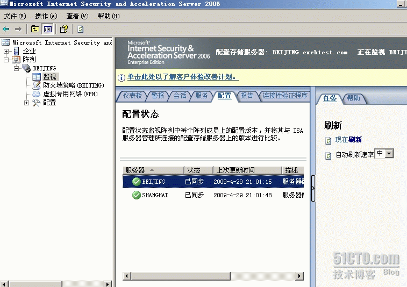The width and height of the screenshot is (407, 287).
Task: Click the root Microsoft Internet Security tree icon
Action: coord(6,42)
